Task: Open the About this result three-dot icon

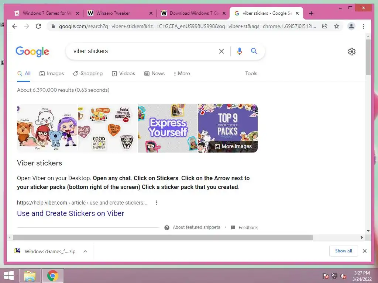Action: click(x=157, y=203)
